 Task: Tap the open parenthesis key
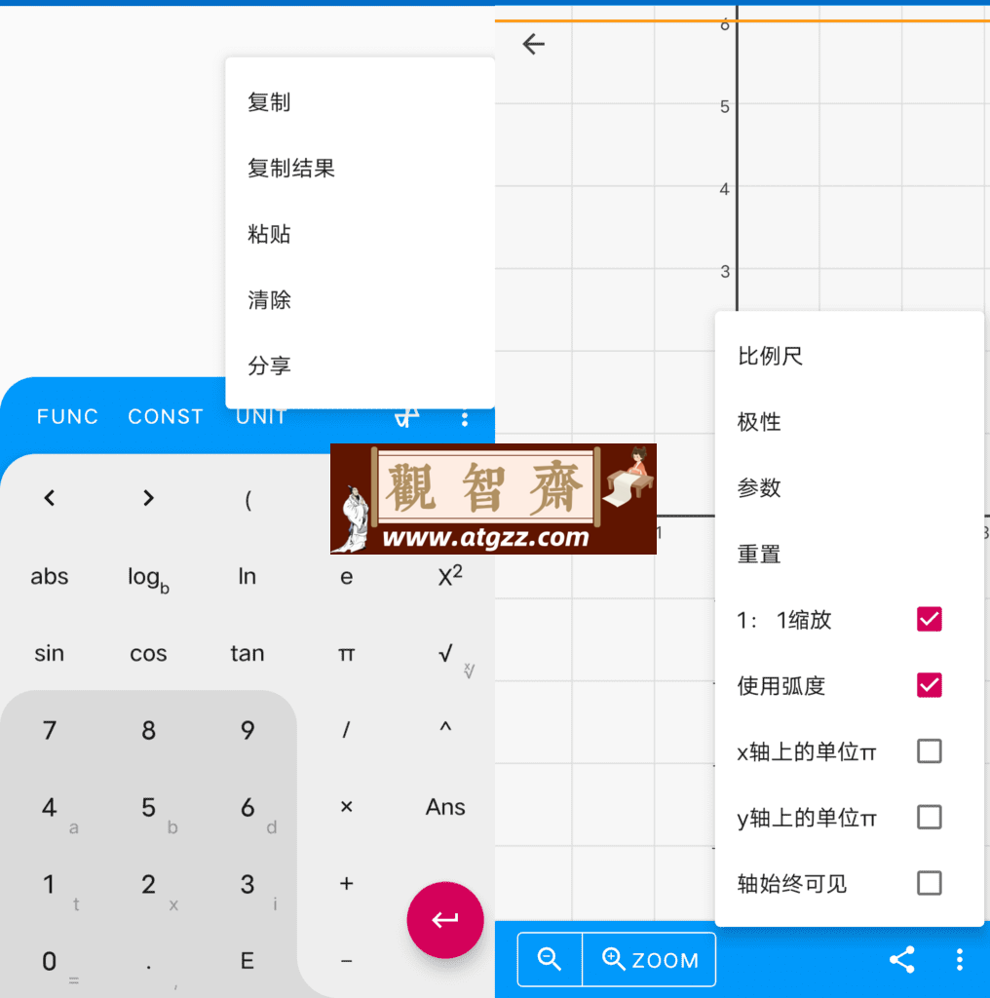tap(248, 500)
